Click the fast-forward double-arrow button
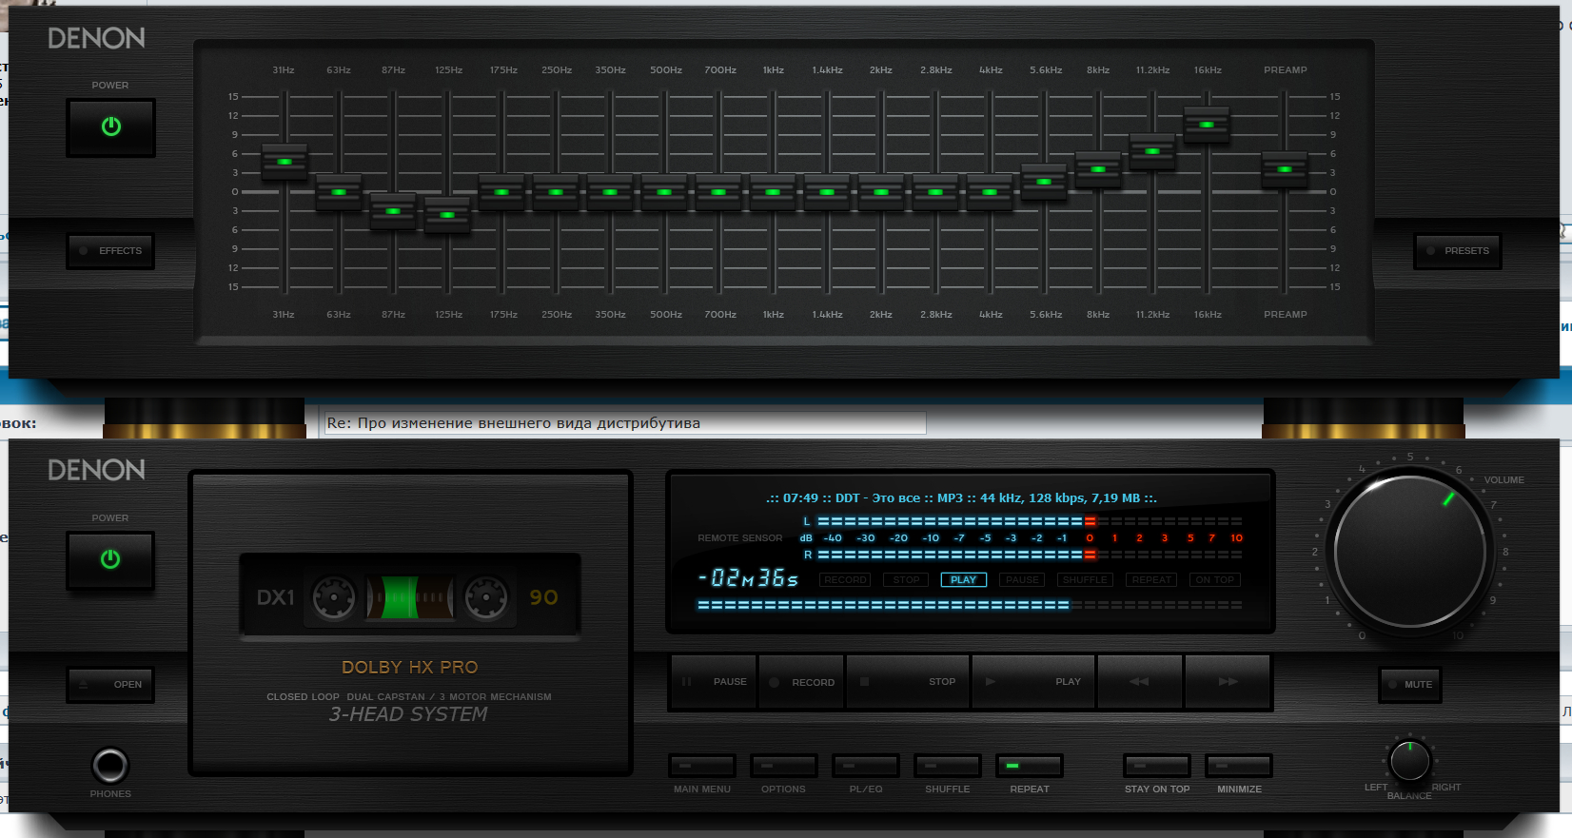This screenshot has height=838, width=1572. point(1228,682)
